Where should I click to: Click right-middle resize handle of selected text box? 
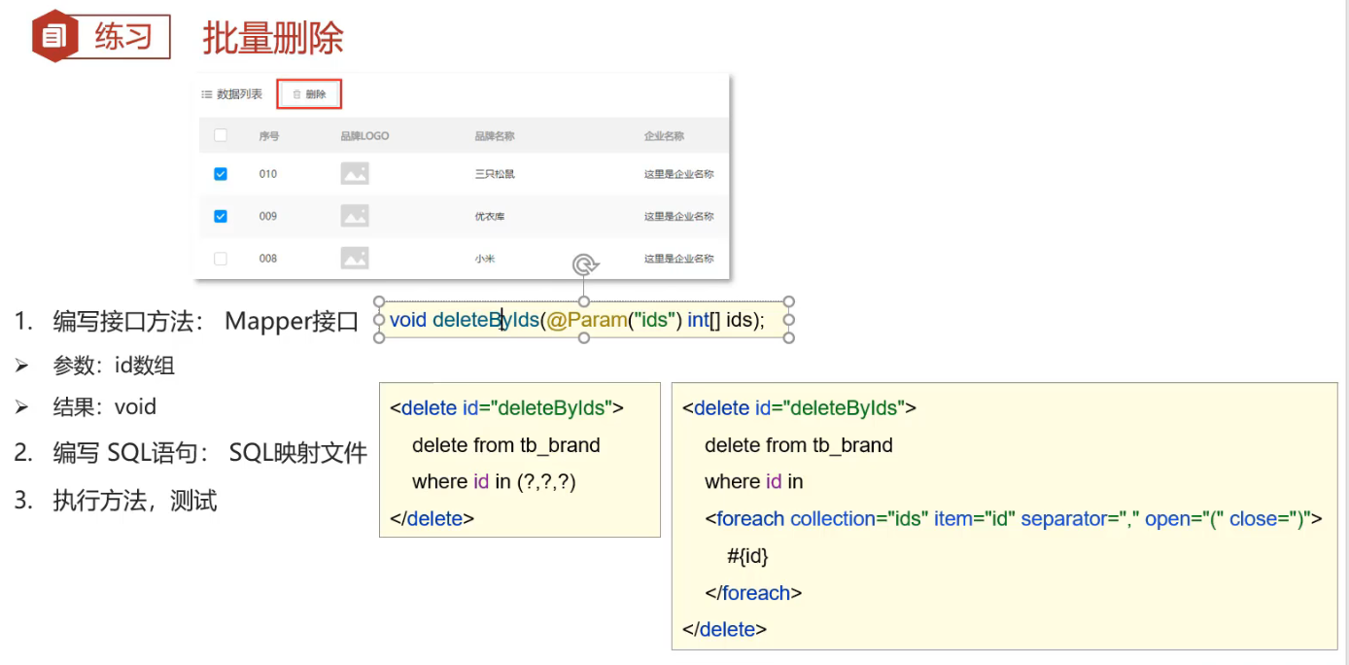tap(789, 319)
